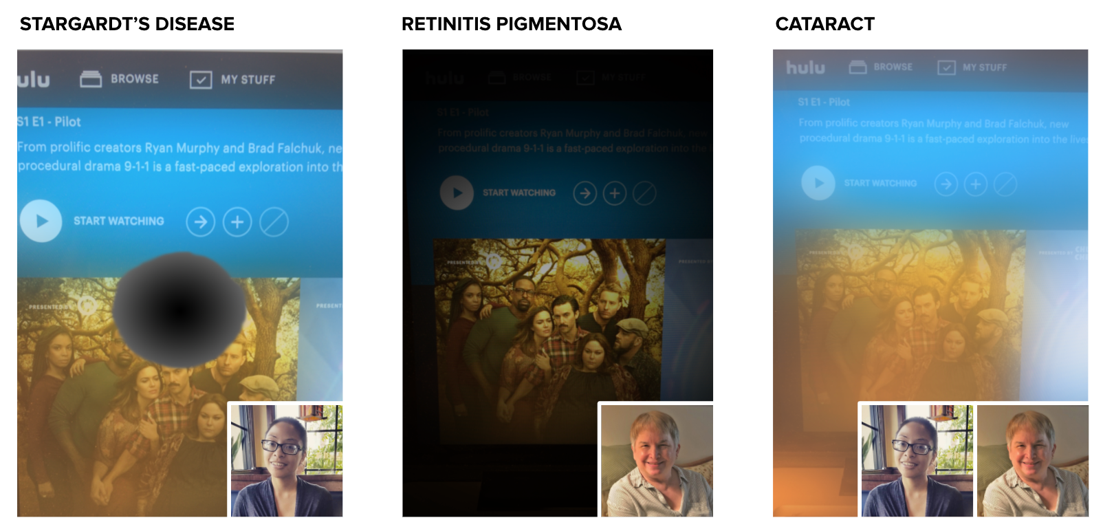Screen dimensions: 1103x531
Task: Click arrow circle icon in Retinitis Pigmentosa panel
Action: (x=585, y=193)
